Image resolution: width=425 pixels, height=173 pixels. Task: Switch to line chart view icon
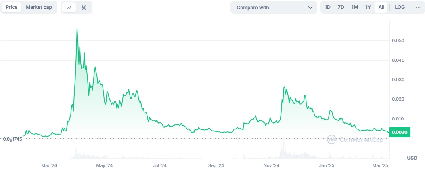69,8
